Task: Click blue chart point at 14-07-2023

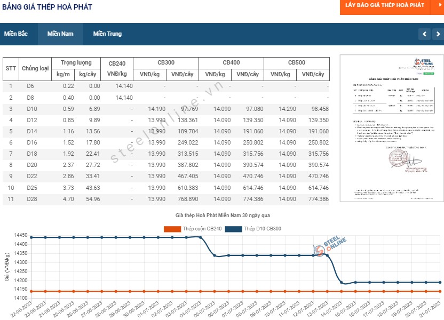Action: tap(342, 282)
